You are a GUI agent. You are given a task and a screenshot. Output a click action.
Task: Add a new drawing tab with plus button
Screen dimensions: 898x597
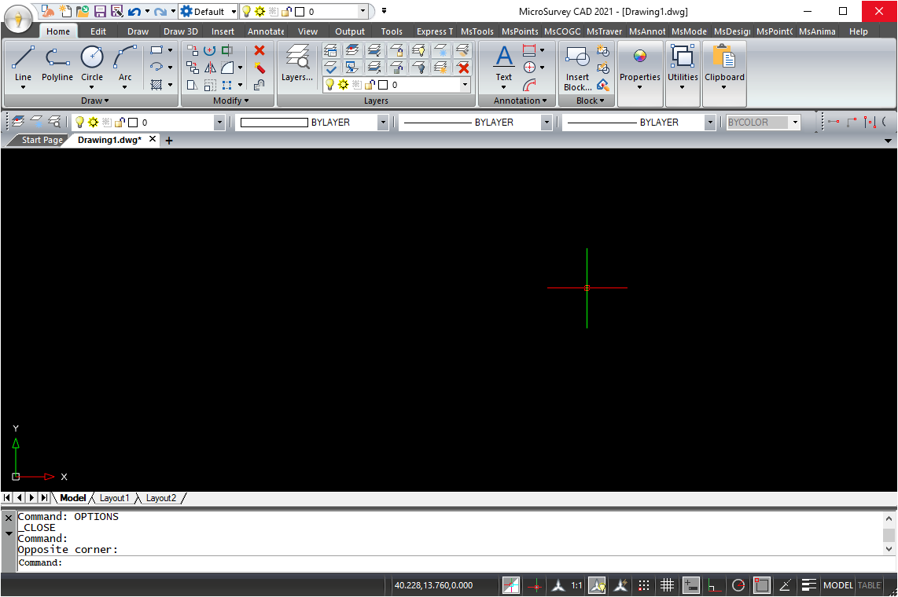169,140
